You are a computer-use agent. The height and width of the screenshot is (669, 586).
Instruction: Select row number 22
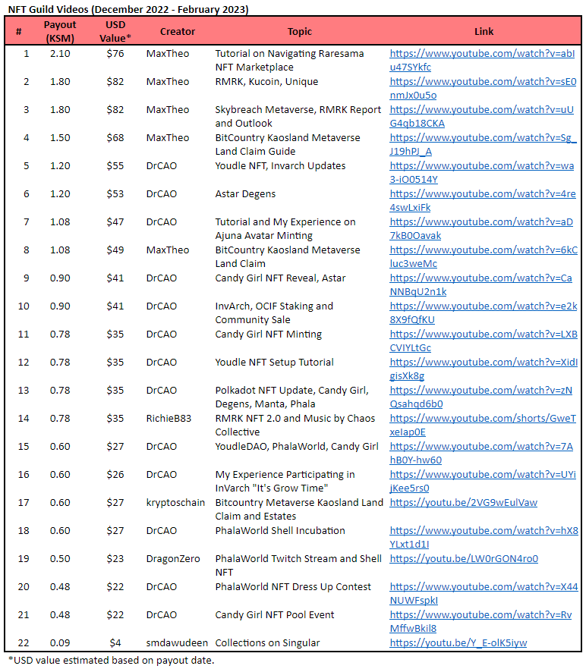tap(24, 643)
